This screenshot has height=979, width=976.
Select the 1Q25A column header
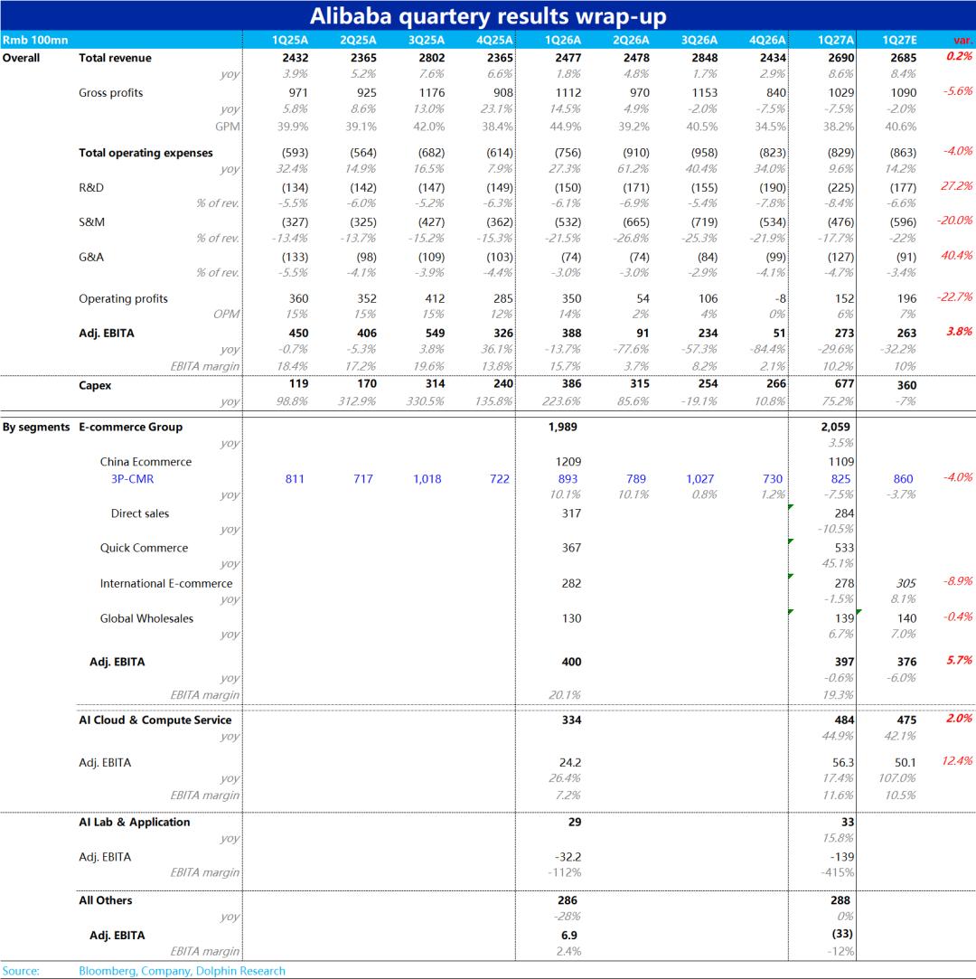tap(289, 40)
